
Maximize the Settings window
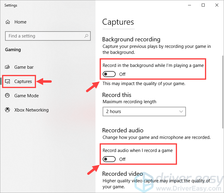(203, 5)
